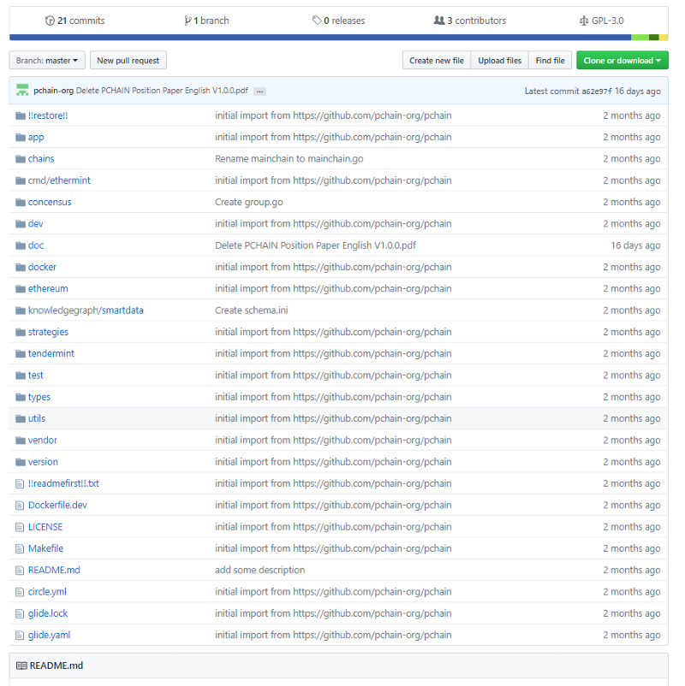This screenshot has width=685, height=686.
Task: Click the GPL-3.0 license scale icon
Action: click(584, 21)
